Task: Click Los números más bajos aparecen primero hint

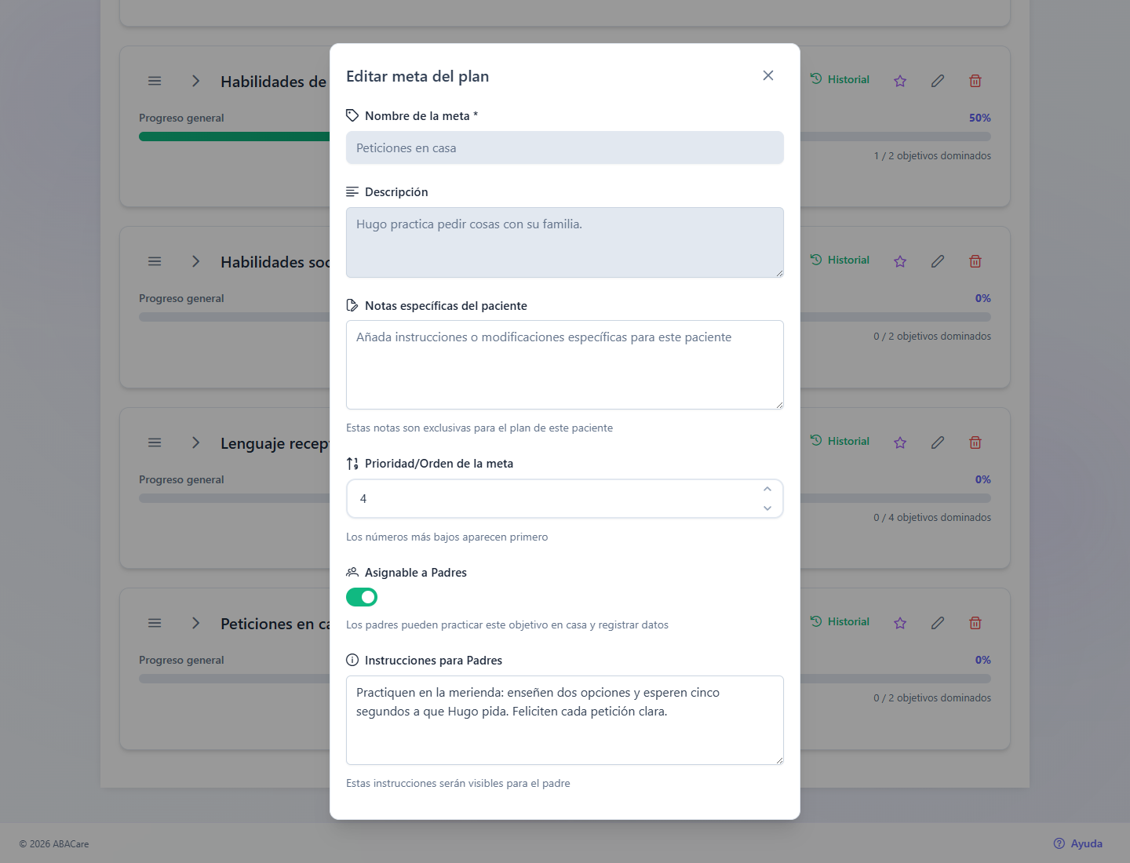Action: coord(447,537)
